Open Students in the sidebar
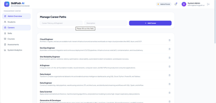 [x=16, y=22]
